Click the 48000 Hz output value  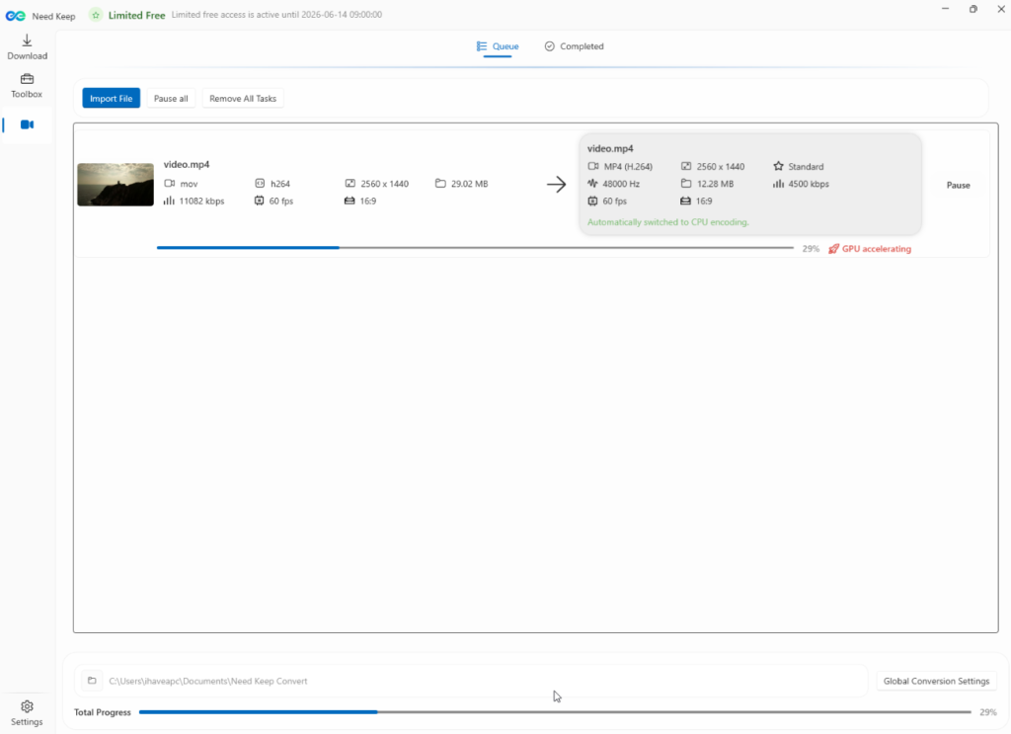click(x=621, y=184)
